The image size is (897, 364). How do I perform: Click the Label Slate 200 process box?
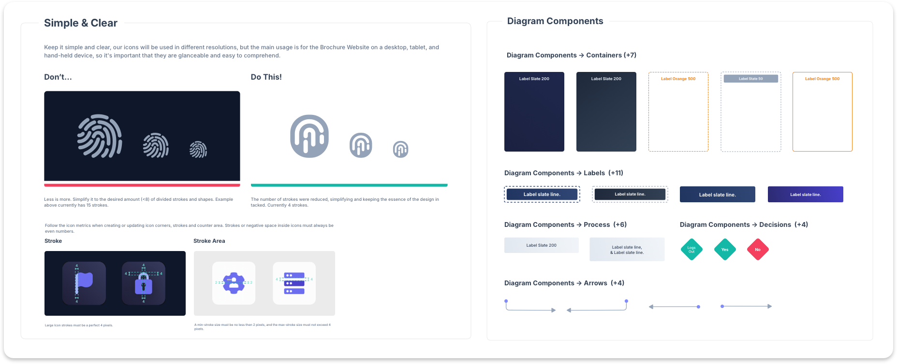(542, 245)
